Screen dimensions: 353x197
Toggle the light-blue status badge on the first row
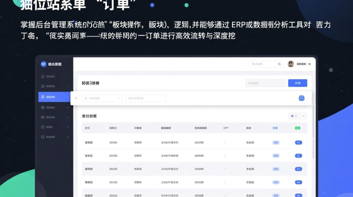(x=276, y=142)
